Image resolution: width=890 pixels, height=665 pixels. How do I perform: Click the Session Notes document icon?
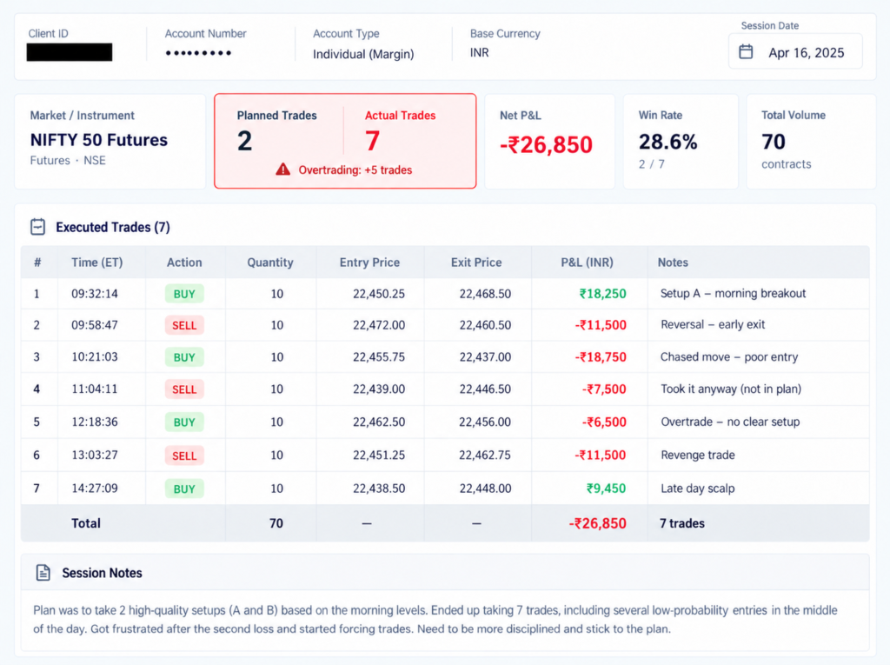click(x=43, y=573)
